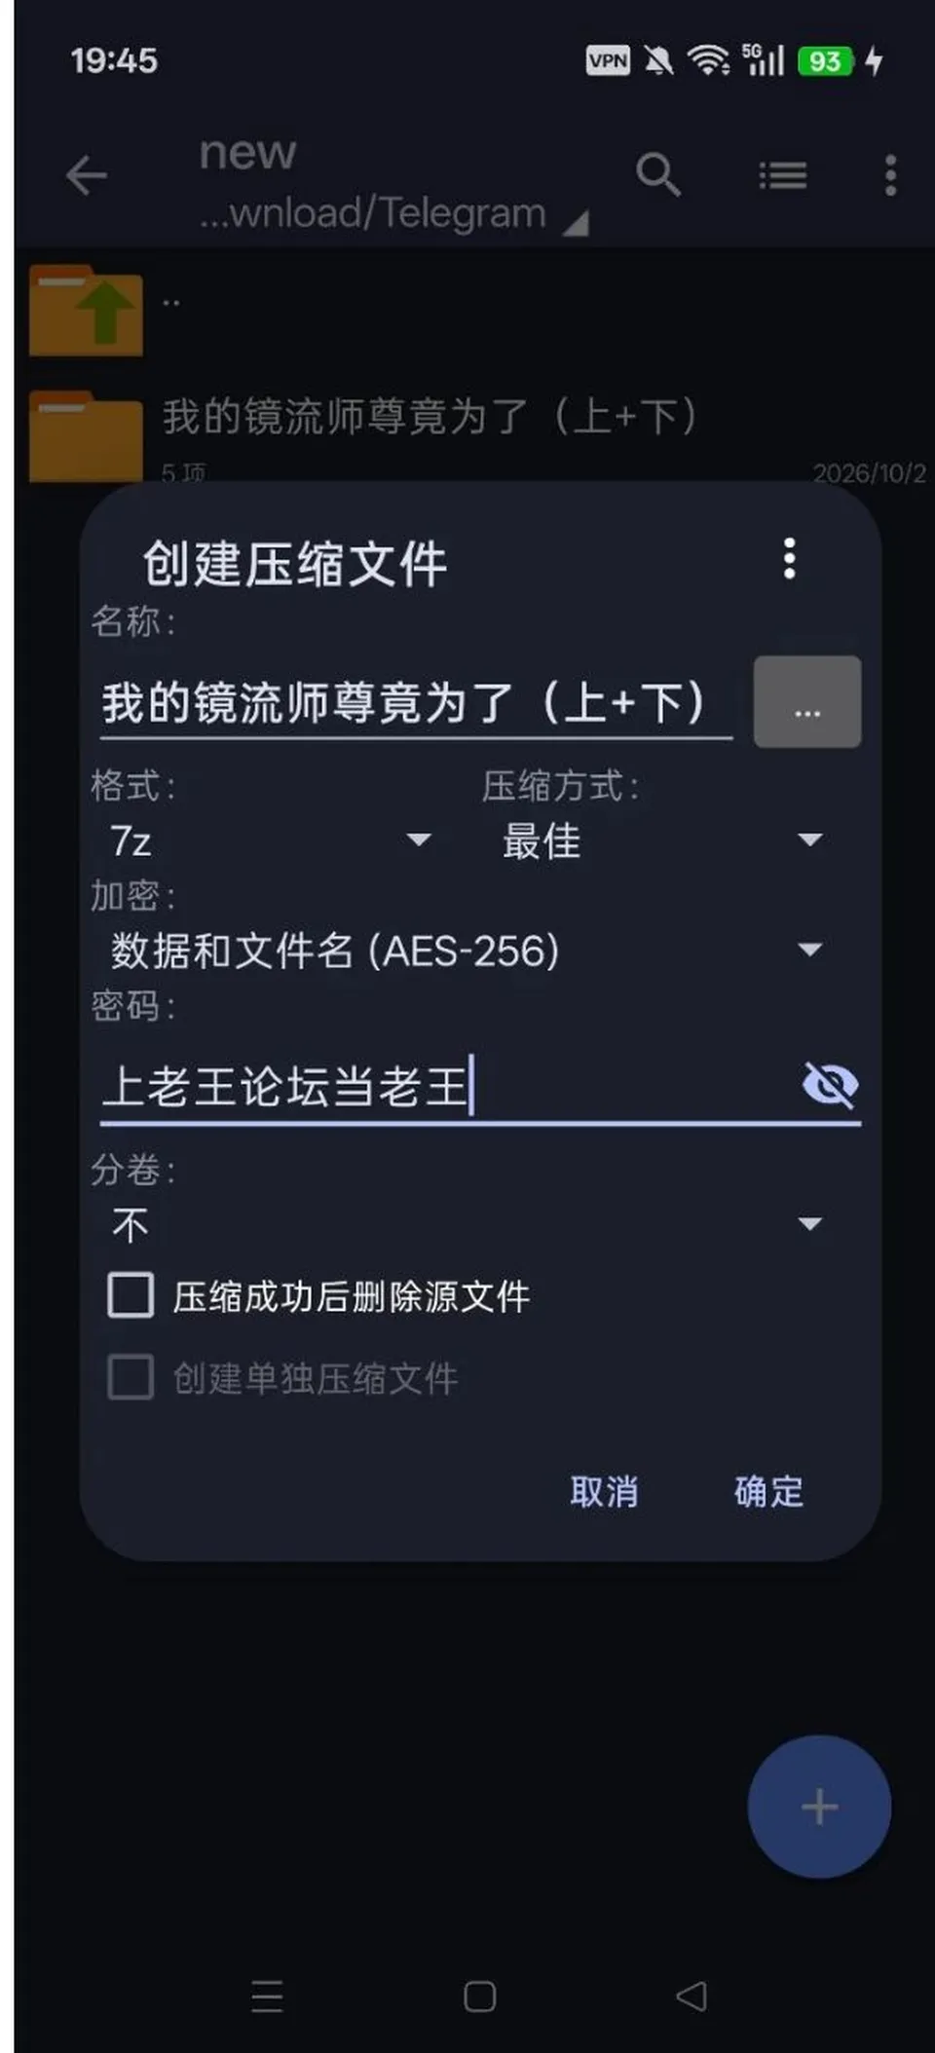Tap the Android home navigation button
The height and width of the screenshot is (2053, 935).
tap(479, 1997)
